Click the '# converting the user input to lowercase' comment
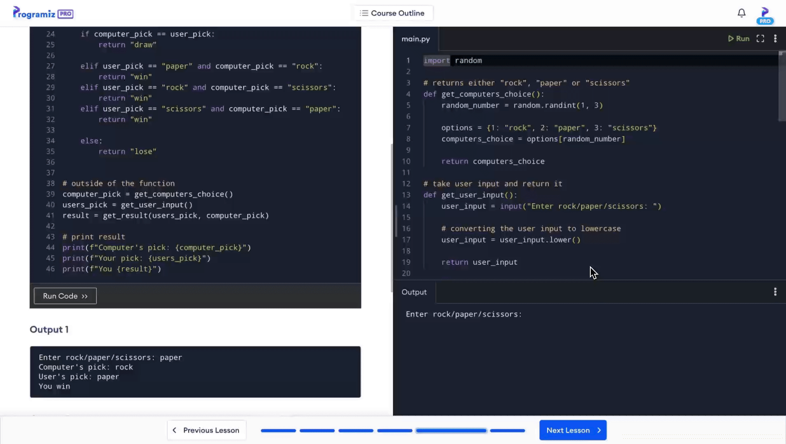Image resolution: width=786 pixels, height=444 pixels. pyautogui.click(x=531, y=229)
